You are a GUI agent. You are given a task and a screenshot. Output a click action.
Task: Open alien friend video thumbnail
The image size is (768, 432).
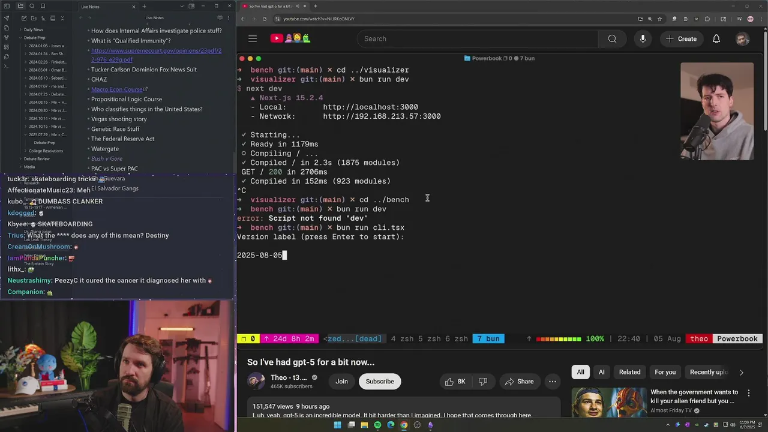click(x=609, y=402)
